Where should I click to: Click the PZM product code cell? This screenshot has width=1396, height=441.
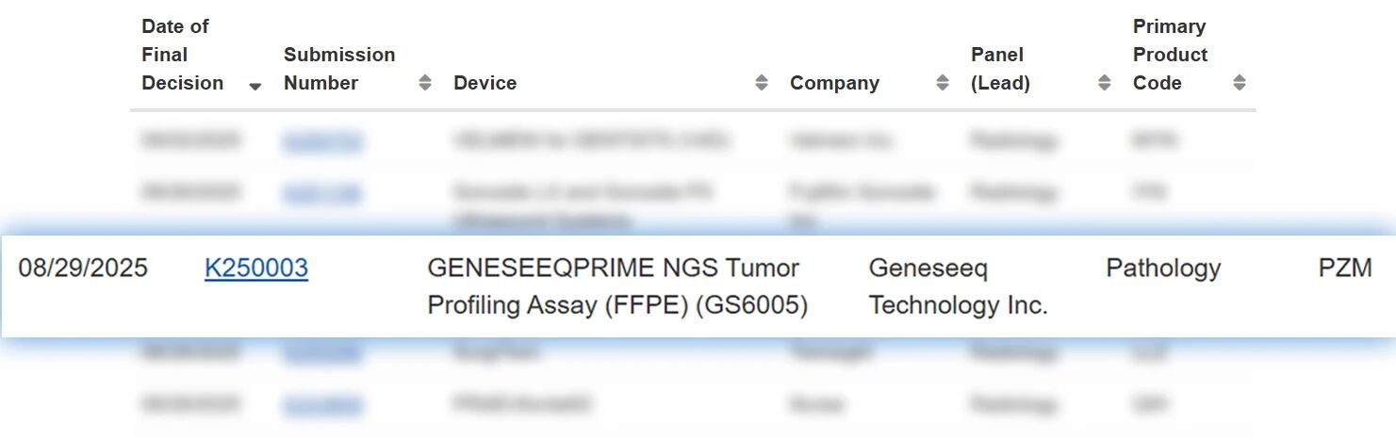pos(1345,269)
